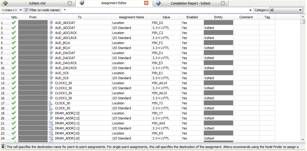Click the output pin icon in row 21 DRAM_ADDR[11]
Viewport: 307px width, 151px height.
(x=51, y=123)
